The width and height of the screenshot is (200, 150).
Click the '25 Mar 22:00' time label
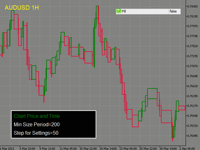click(x=148, y=149)
